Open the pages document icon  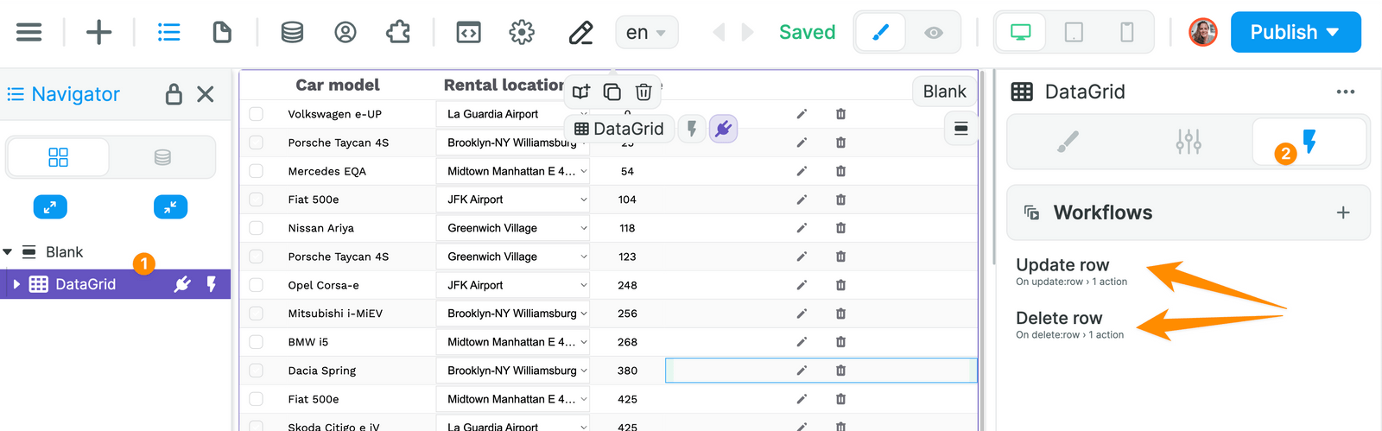coord(222,33)
